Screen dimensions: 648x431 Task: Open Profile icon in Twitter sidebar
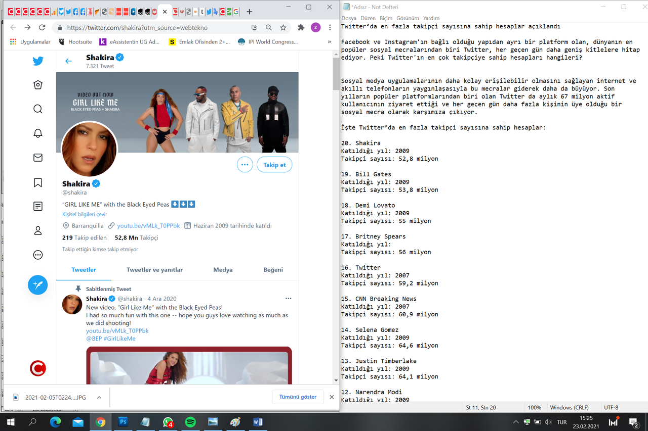38,231
